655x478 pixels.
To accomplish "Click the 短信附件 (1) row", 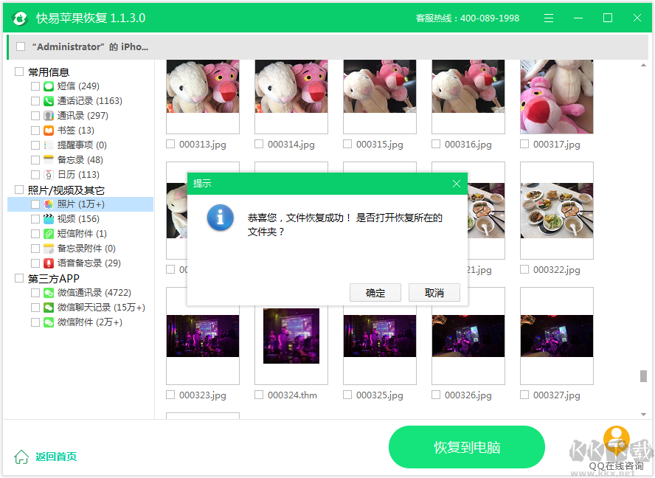I will tap(80, 234).
